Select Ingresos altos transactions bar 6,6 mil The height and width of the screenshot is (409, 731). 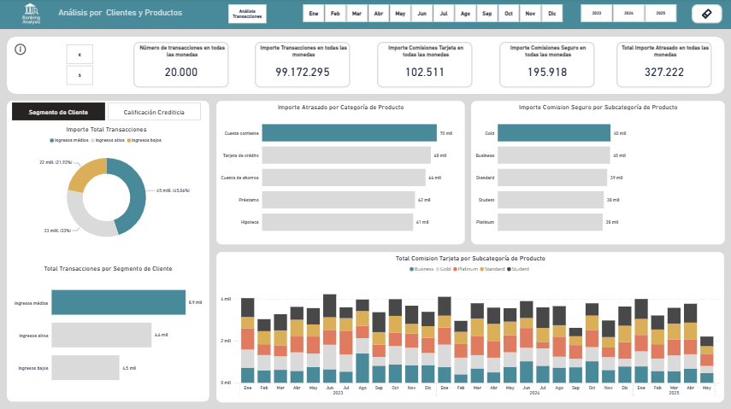(102, 335)
